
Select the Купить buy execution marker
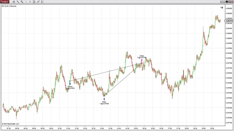click(70, 87)
